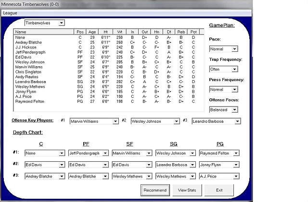308x202 pixels.
Task: Sort roster by Name column header
Action: [x=44, y=32]
